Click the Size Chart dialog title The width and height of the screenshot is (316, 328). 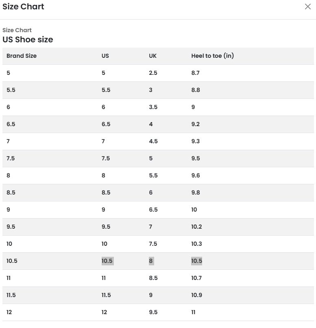23,7
